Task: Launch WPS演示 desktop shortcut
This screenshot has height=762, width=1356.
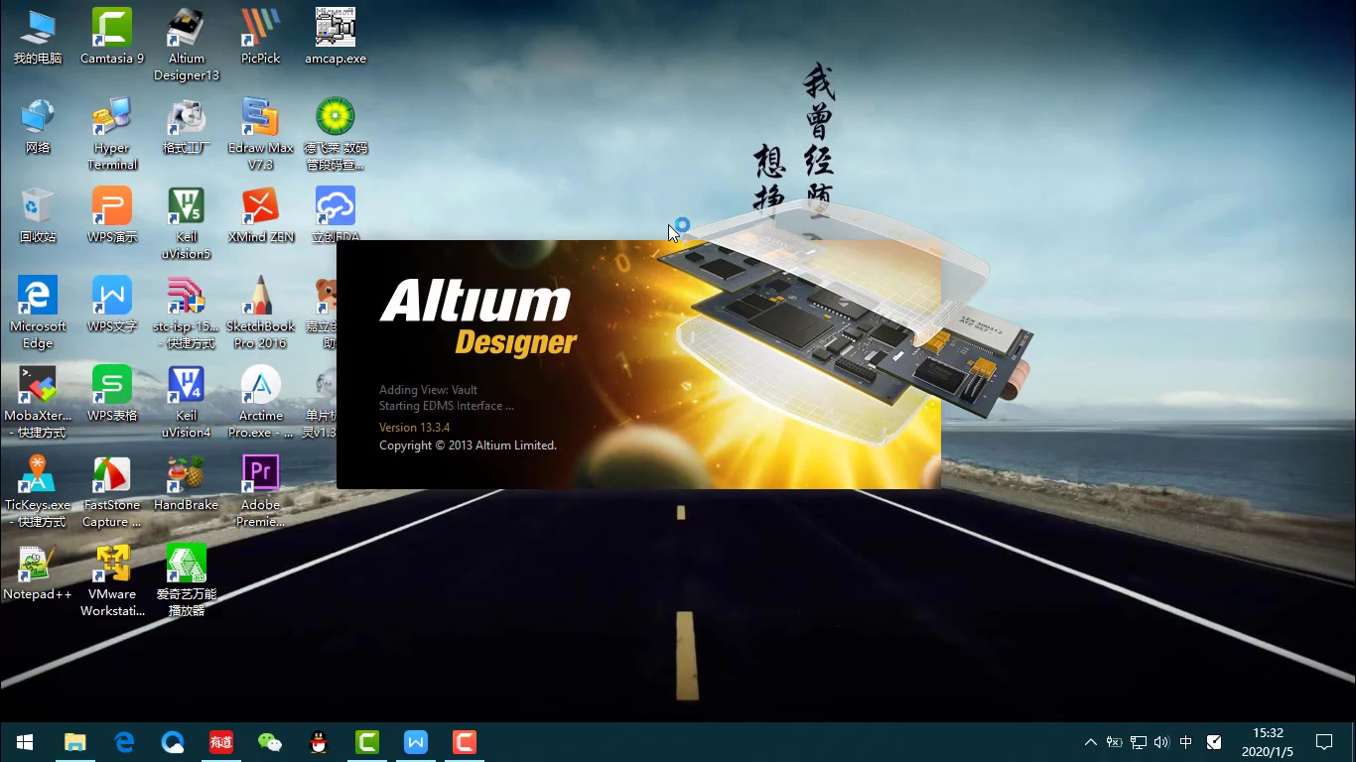Action: click(112, 215)
